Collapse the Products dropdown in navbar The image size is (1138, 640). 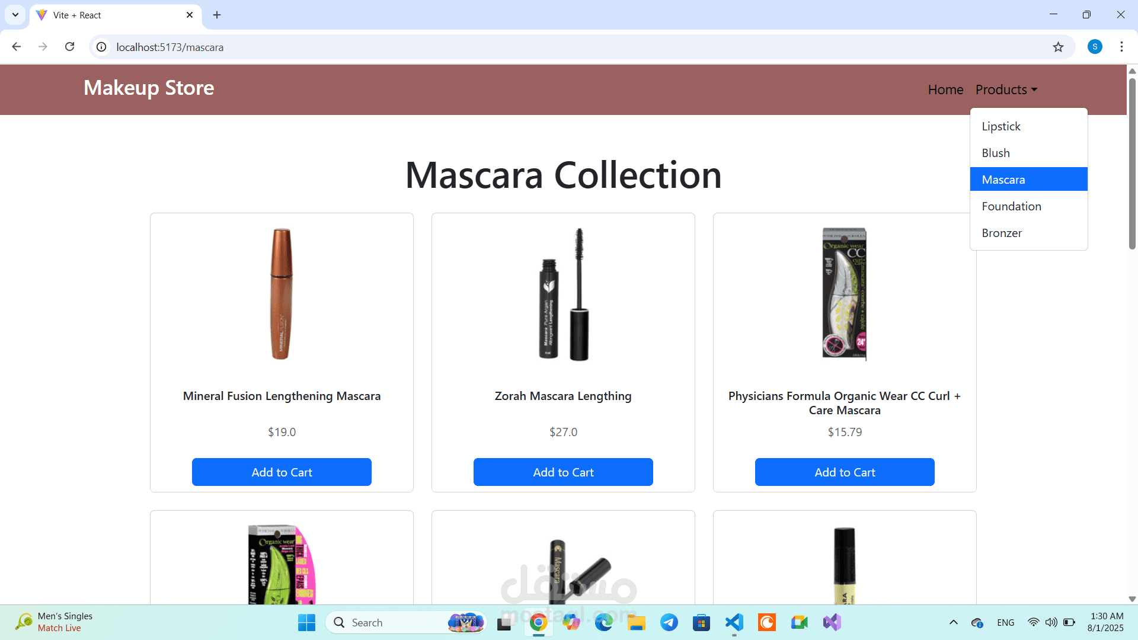(1006, 89)
